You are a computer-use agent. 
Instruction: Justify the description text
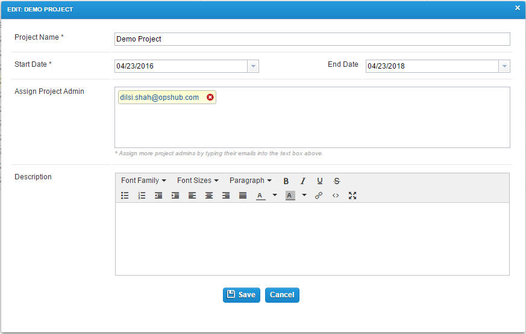(x=243, y=196)
